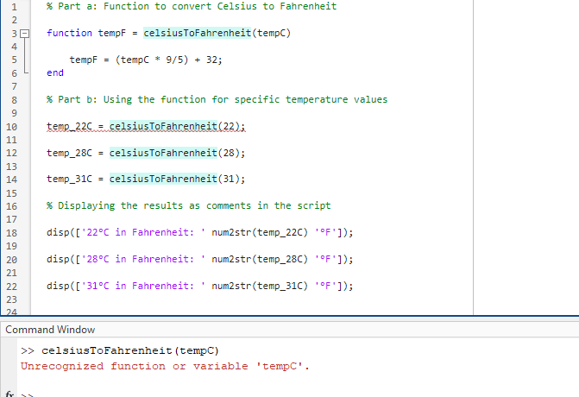The width and height of the screenshot is (579, 397).
Task: Click line number 22 in the gutter
Action: coord(11,287)
